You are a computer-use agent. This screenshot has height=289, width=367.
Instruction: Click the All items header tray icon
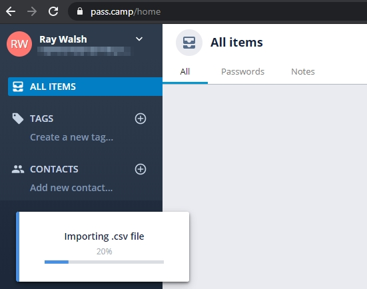tap(189, 43)
